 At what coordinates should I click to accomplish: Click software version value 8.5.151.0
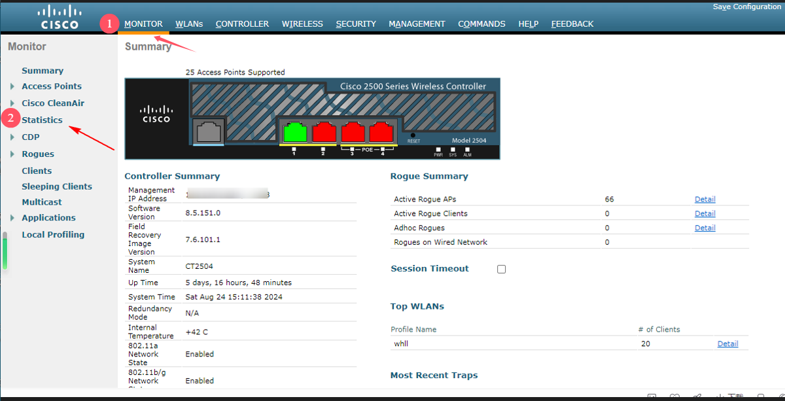(203, 213)
